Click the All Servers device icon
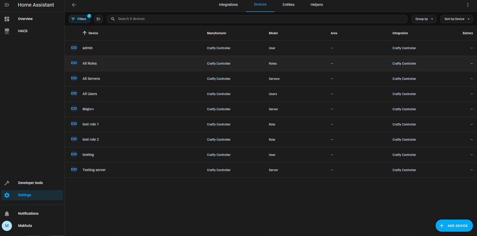 click(x=74, y=78)
